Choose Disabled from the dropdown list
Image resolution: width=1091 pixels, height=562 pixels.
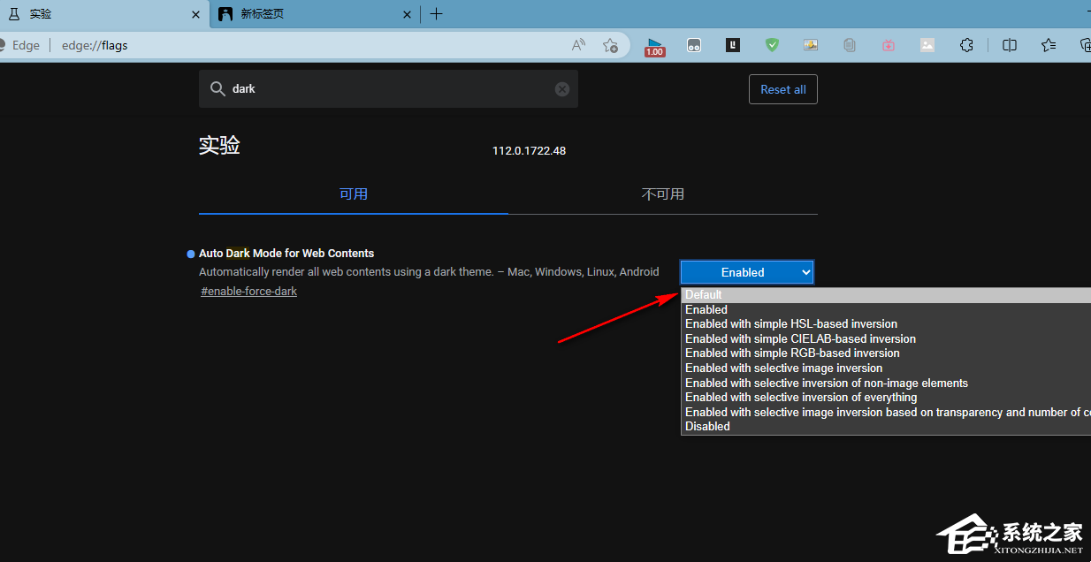point(707,426)
